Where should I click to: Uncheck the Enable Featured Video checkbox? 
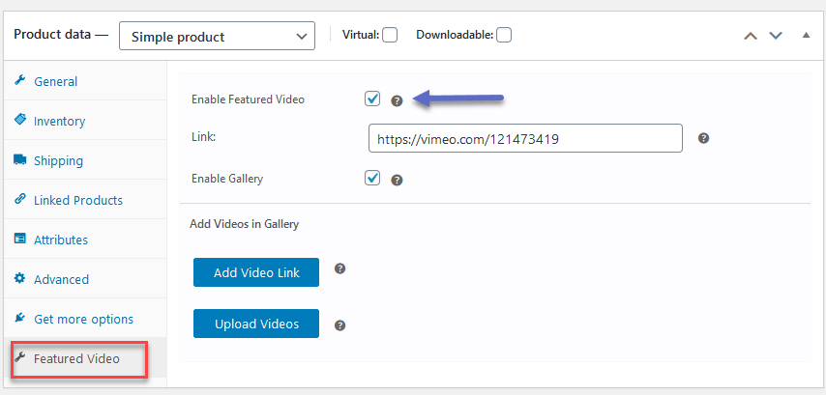click(372, 99)
